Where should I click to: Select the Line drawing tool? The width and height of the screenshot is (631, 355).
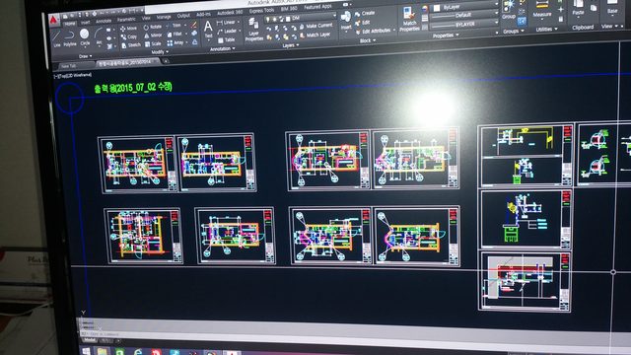tap(56, 38)
